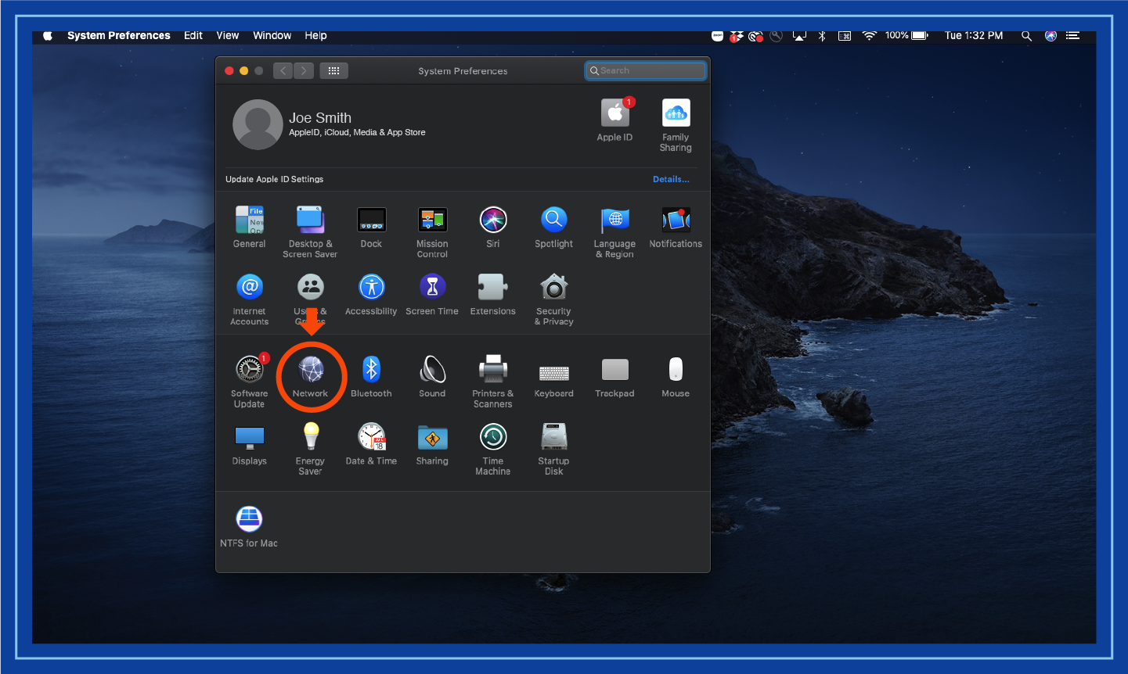The width and height of the screenshot is (1128, 674).
Task: Open Printers & Scanners settings
Action: pyautogui.click(x=492, y=370)
